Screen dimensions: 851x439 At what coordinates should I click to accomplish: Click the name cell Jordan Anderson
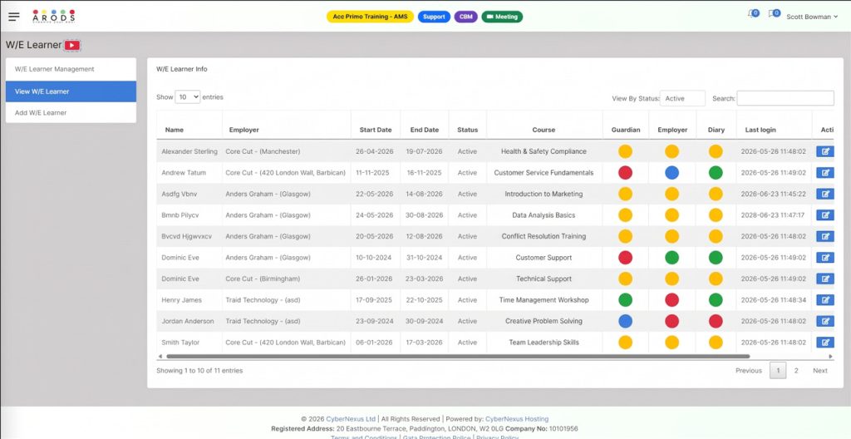[x=188, y=321]
